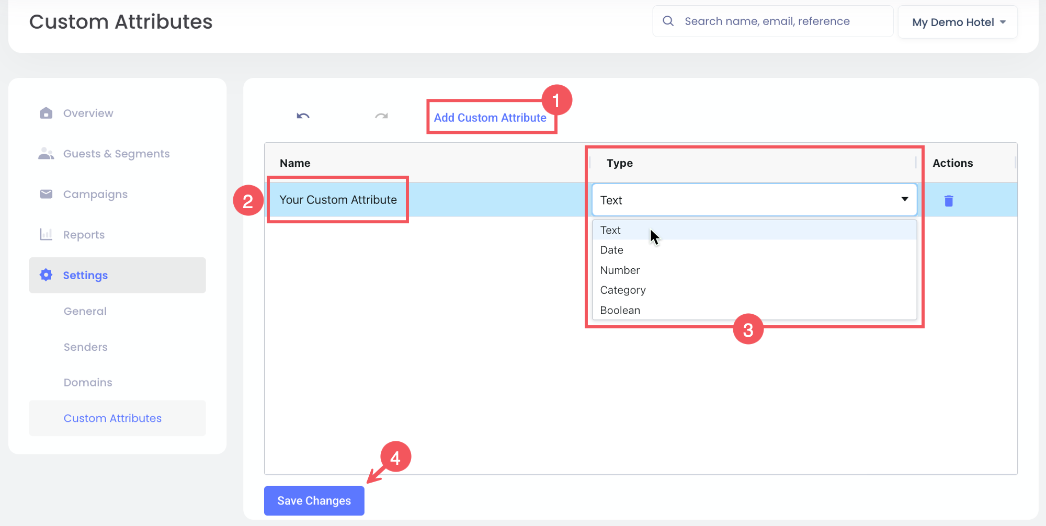Click the Reports chart icon
Screen dimensions: 1046x526
click(46, 234)
